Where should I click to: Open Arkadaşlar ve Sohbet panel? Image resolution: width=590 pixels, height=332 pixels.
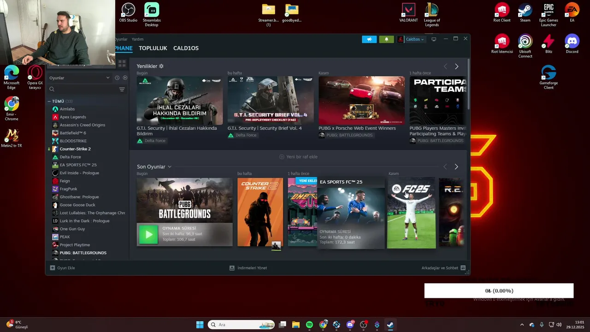click(443, 268)
